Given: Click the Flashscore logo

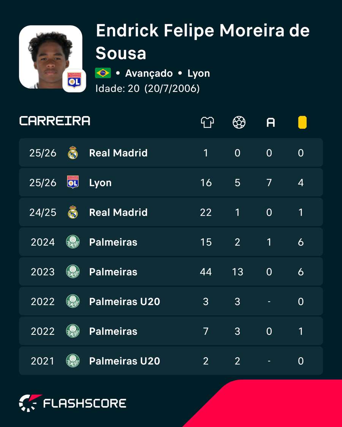Looking at the screenshot, I should [x=73, y=403].
